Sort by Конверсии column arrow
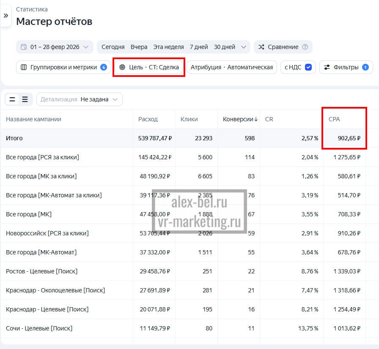Viewport: 379px width, 349px height. tap(256, 119)
